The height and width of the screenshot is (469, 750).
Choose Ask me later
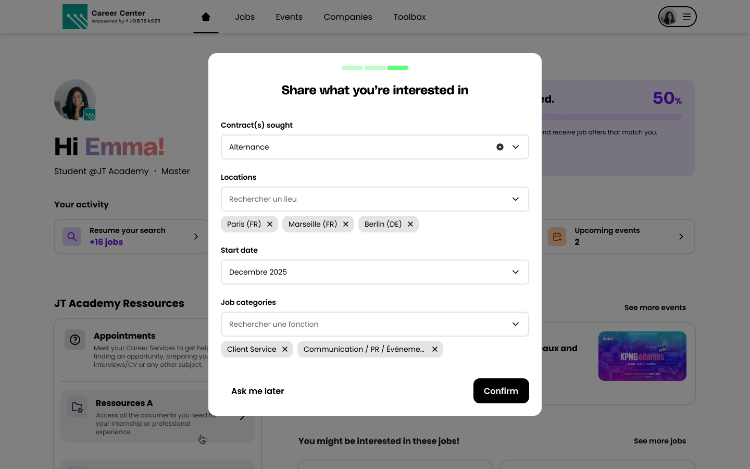pyautogui.click(x=258, y=391)
